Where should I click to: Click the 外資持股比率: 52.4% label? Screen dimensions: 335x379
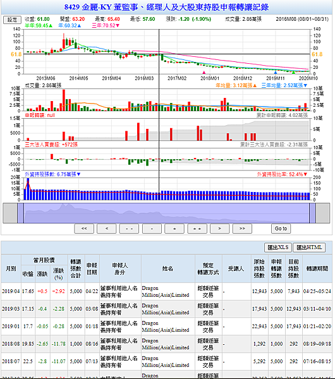pos(283,174)
